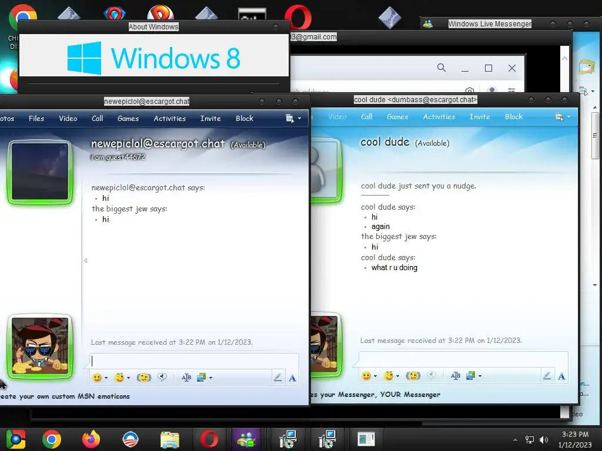Expand backgrounds dropdown arrow in cool dude chat

click(480, 376)
